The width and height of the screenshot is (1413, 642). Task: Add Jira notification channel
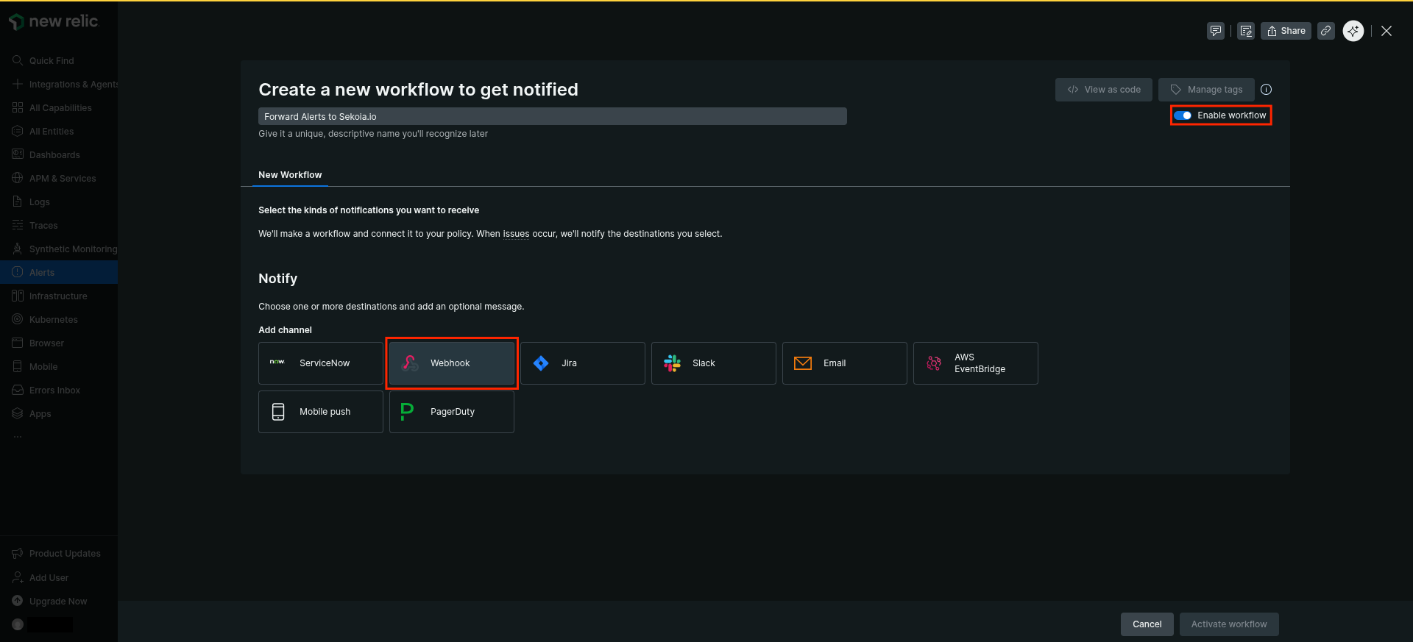(x=583, y=363)
